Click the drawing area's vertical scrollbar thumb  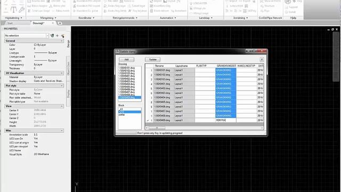336,57
